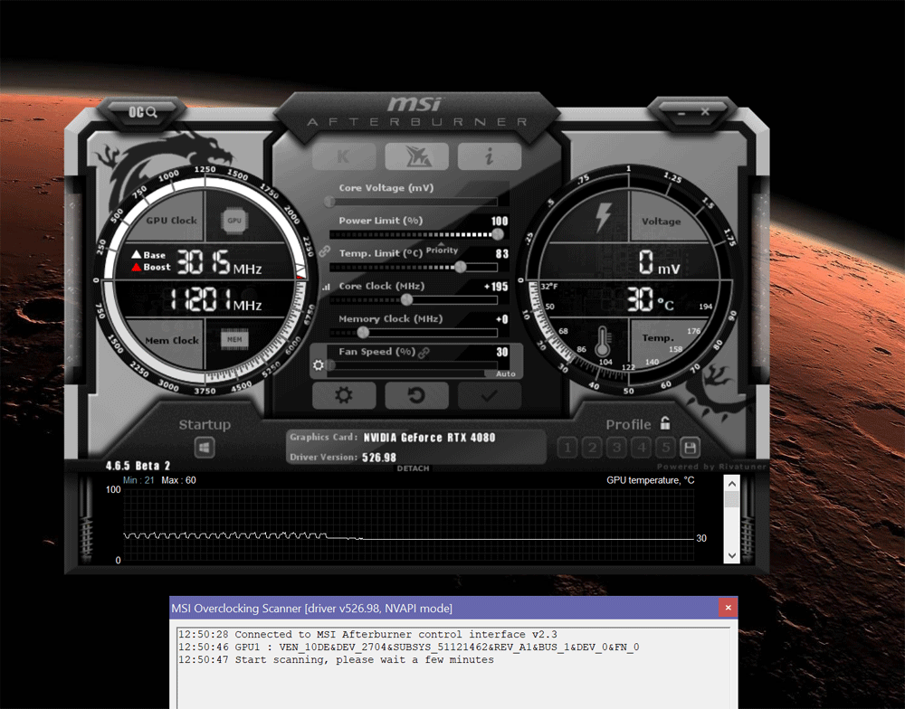The width and height of the screenshot is (905, 709).
Task: Click the 11201 MHz memory clock readout
Action: [x=215, y=299]
